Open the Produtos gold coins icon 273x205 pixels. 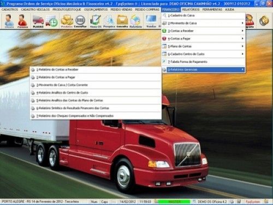tap(67, 21)
